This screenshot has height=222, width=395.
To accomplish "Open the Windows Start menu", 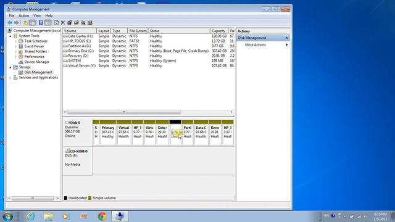I will click(7, 216).
